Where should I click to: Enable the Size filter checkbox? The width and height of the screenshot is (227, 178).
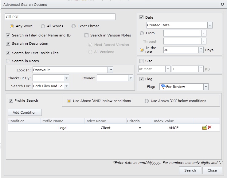click(141, 61)
